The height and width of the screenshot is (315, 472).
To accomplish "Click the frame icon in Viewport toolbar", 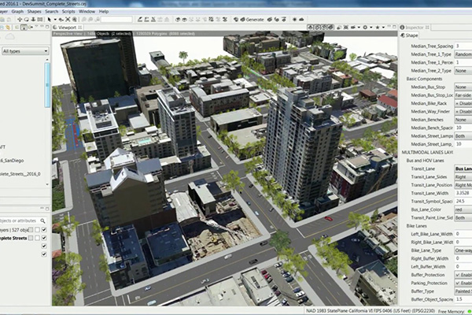I will (346, 28).
